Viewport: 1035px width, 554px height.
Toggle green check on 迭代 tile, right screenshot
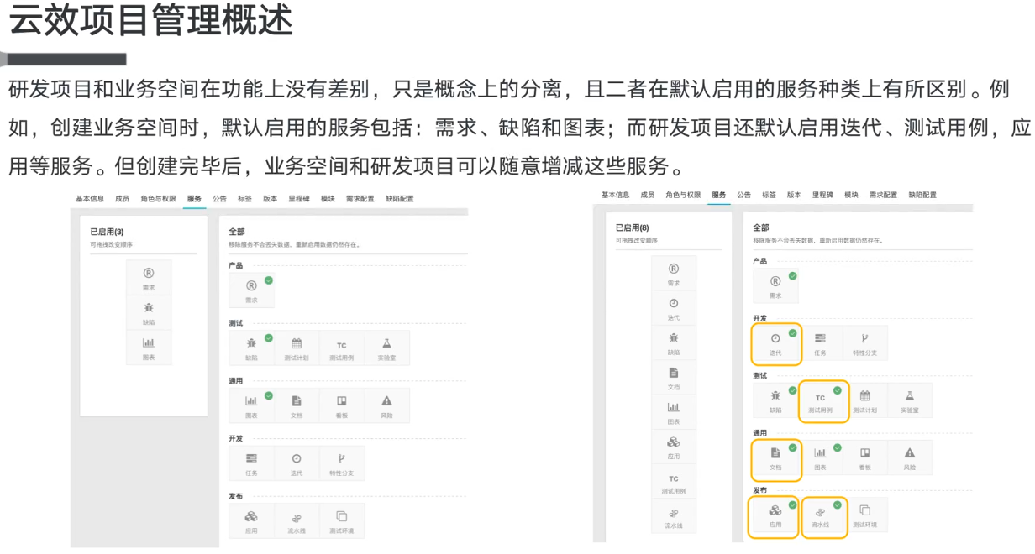[792, 332]
